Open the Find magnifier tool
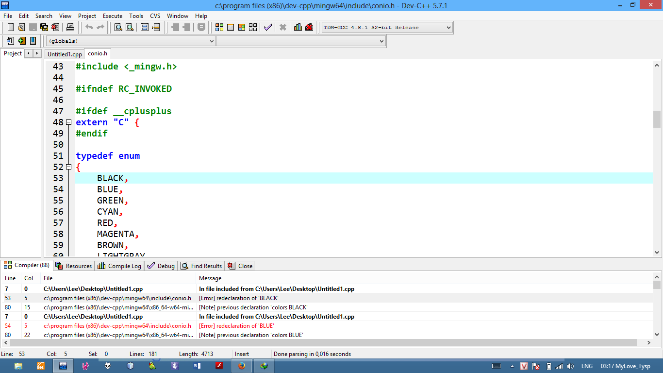The height and width of the screenshot is (373, 663). [x=118, y=27]
